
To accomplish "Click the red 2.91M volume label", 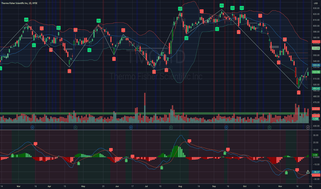I will tap(316, 109).
